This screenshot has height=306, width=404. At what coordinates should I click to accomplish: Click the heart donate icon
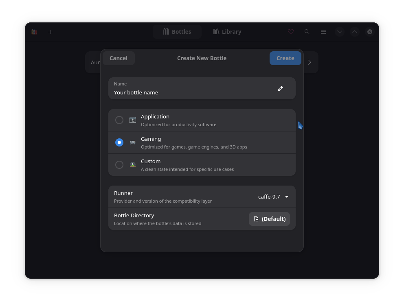coord(291,32)
